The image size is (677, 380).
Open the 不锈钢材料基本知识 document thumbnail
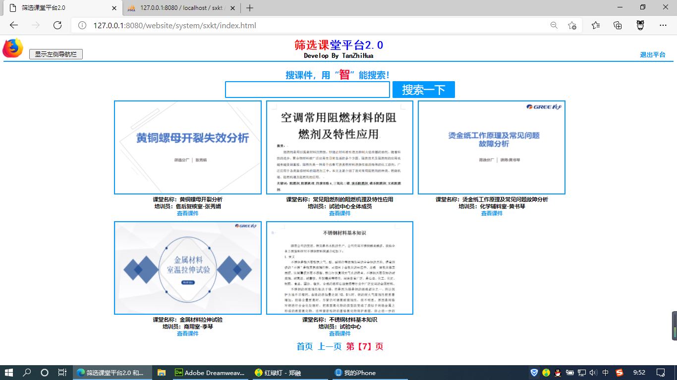pos(340,268)
